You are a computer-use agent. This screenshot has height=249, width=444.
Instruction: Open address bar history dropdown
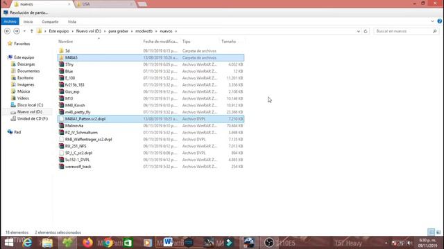359,31
